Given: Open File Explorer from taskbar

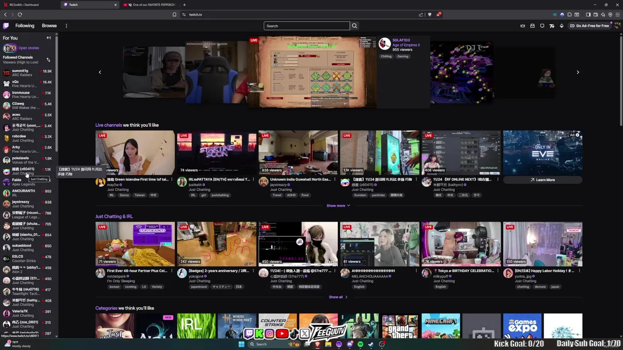Looking at the screenshot, I should pos(328,344).
